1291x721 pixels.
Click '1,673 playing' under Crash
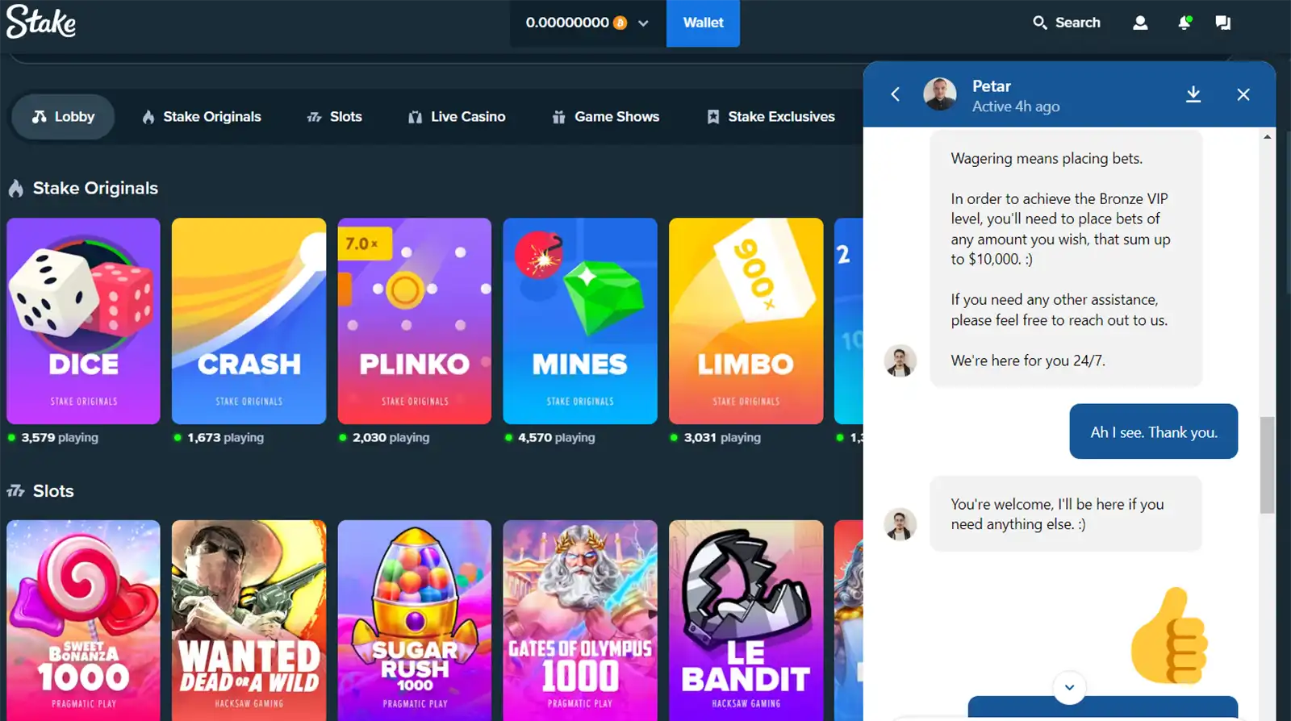pos(226,437)
